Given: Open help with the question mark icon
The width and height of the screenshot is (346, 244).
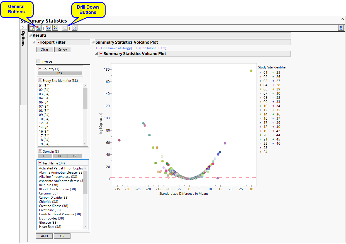Looking at the screenshot, I should pos(341,28).
